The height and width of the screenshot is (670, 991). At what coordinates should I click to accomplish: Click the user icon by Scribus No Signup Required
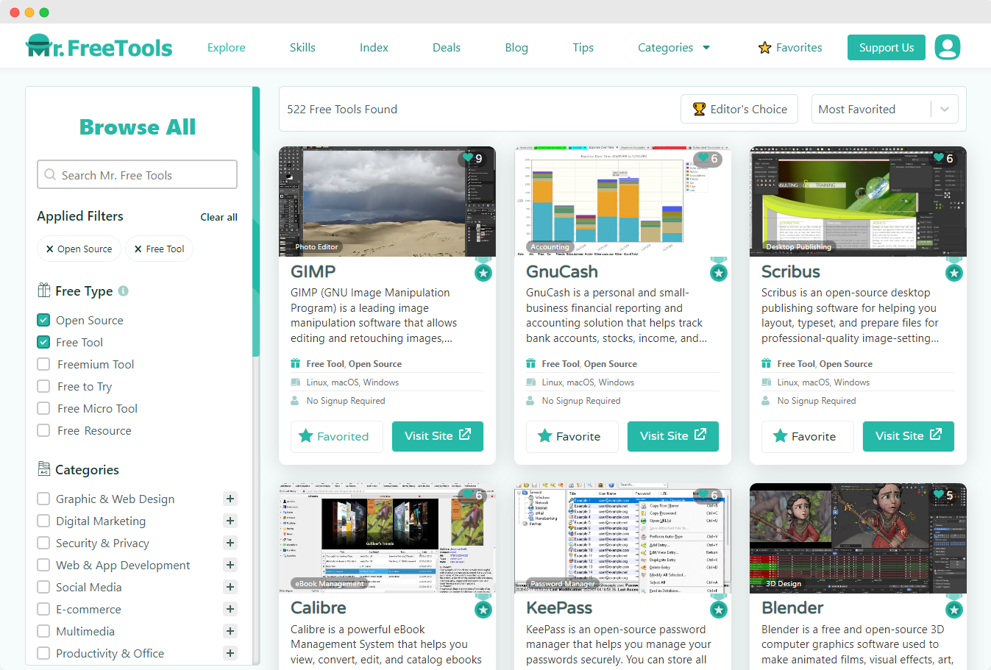tap(766, 401)
